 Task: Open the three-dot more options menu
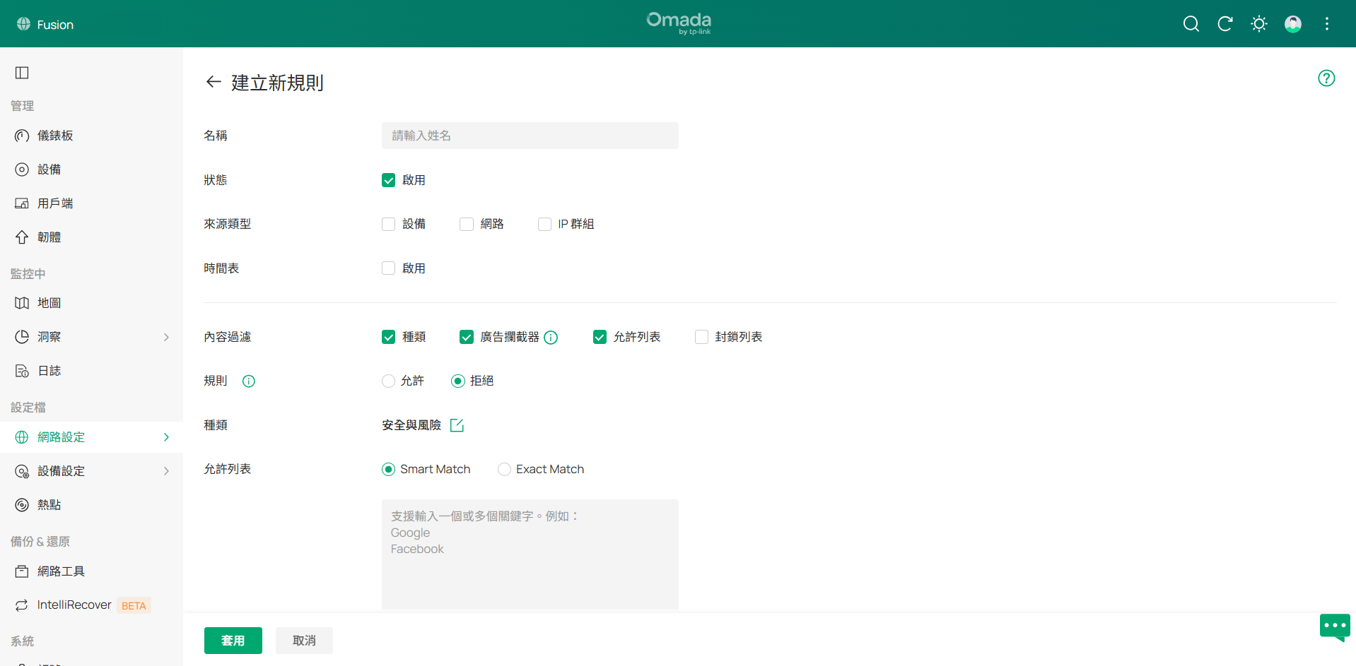point(1327,24)
